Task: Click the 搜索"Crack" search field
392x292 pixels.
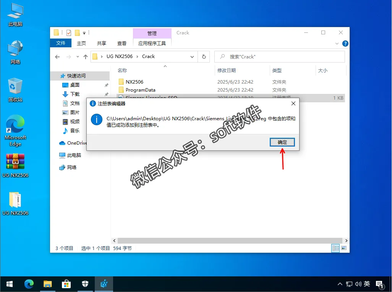Action: tap(280, 57)
